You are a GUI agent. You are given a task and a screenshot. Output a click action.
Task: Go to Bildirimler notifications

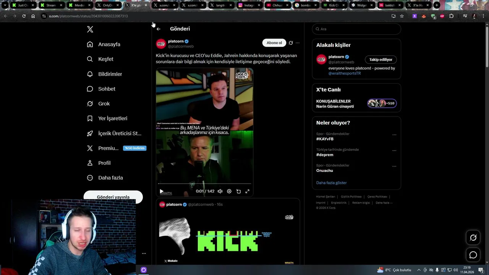click(104, 74)
